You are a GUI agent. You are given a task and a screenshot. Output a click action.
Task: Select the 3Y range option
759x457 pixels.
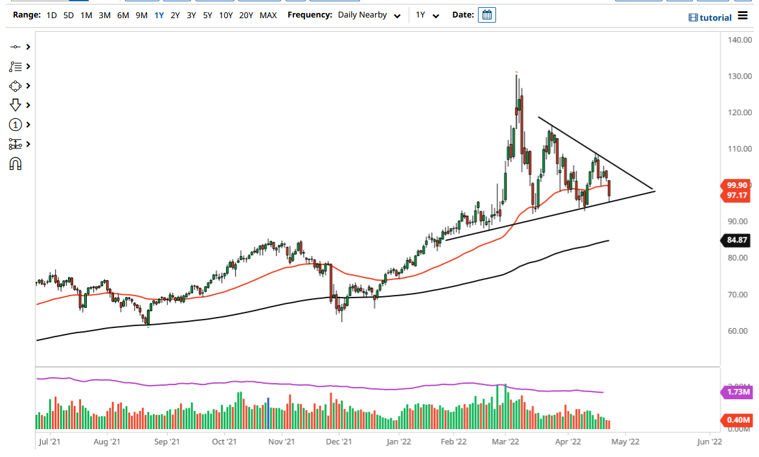190,14
